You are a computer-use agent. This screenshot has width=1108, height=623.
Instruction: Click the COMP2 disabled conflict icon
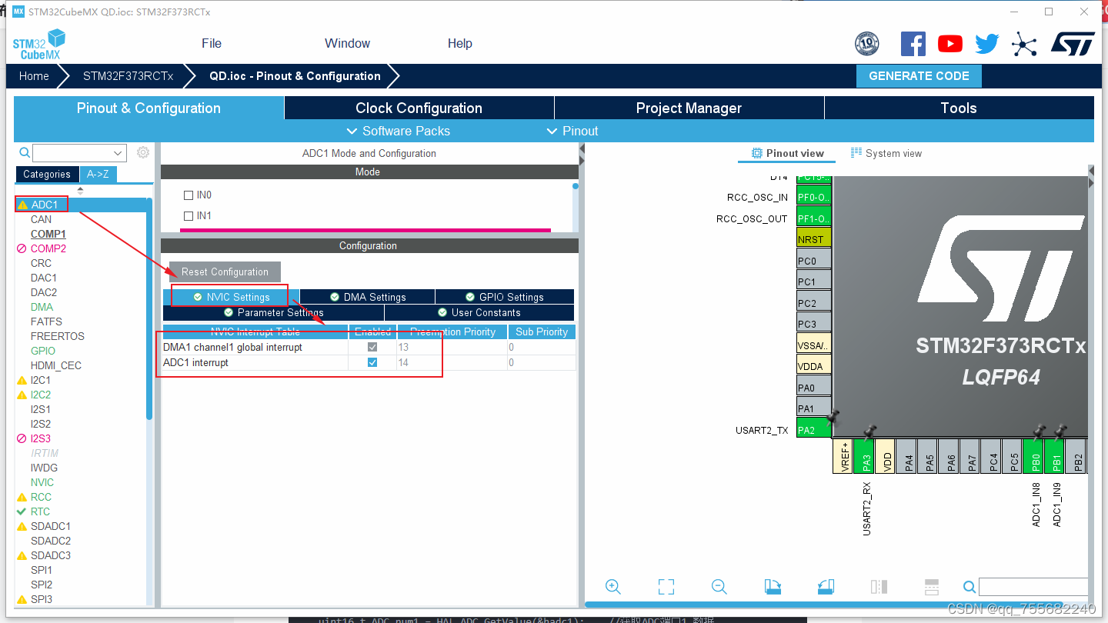(22, 249)
